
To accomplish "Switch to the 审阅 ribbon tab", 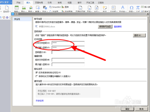I will [60, 3].
